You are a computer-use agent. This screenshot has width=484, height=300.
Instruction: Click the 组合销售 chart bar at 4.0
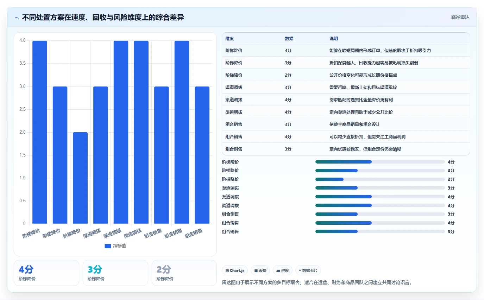click(182, 132)
